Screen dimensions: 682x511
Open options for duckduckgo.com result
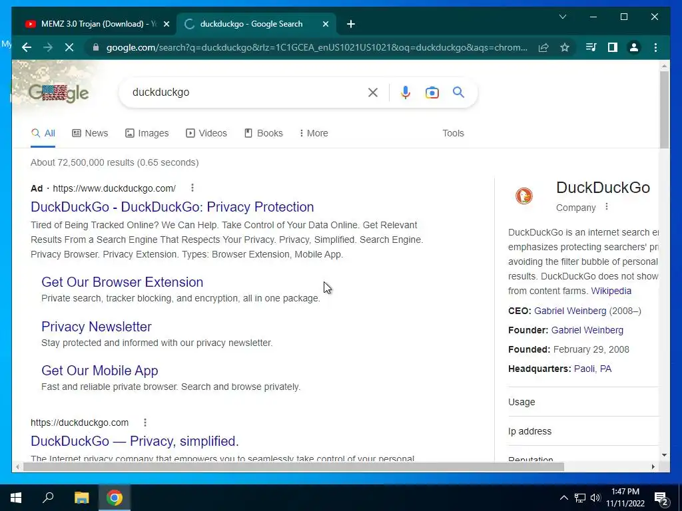(145, 423)
